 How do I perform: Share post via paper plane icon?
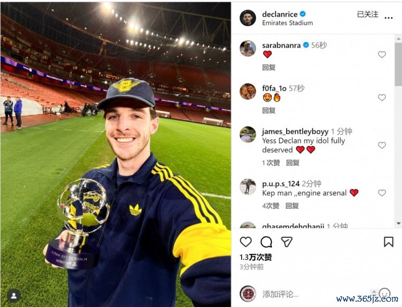(x=287, y=242)
